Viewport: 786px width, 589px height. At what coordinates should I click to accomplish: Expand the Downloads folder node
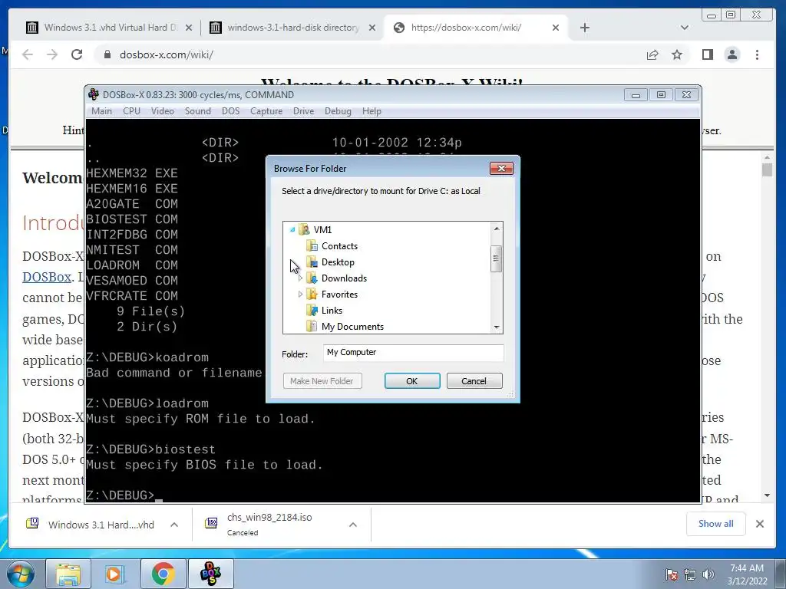[300, 278]
